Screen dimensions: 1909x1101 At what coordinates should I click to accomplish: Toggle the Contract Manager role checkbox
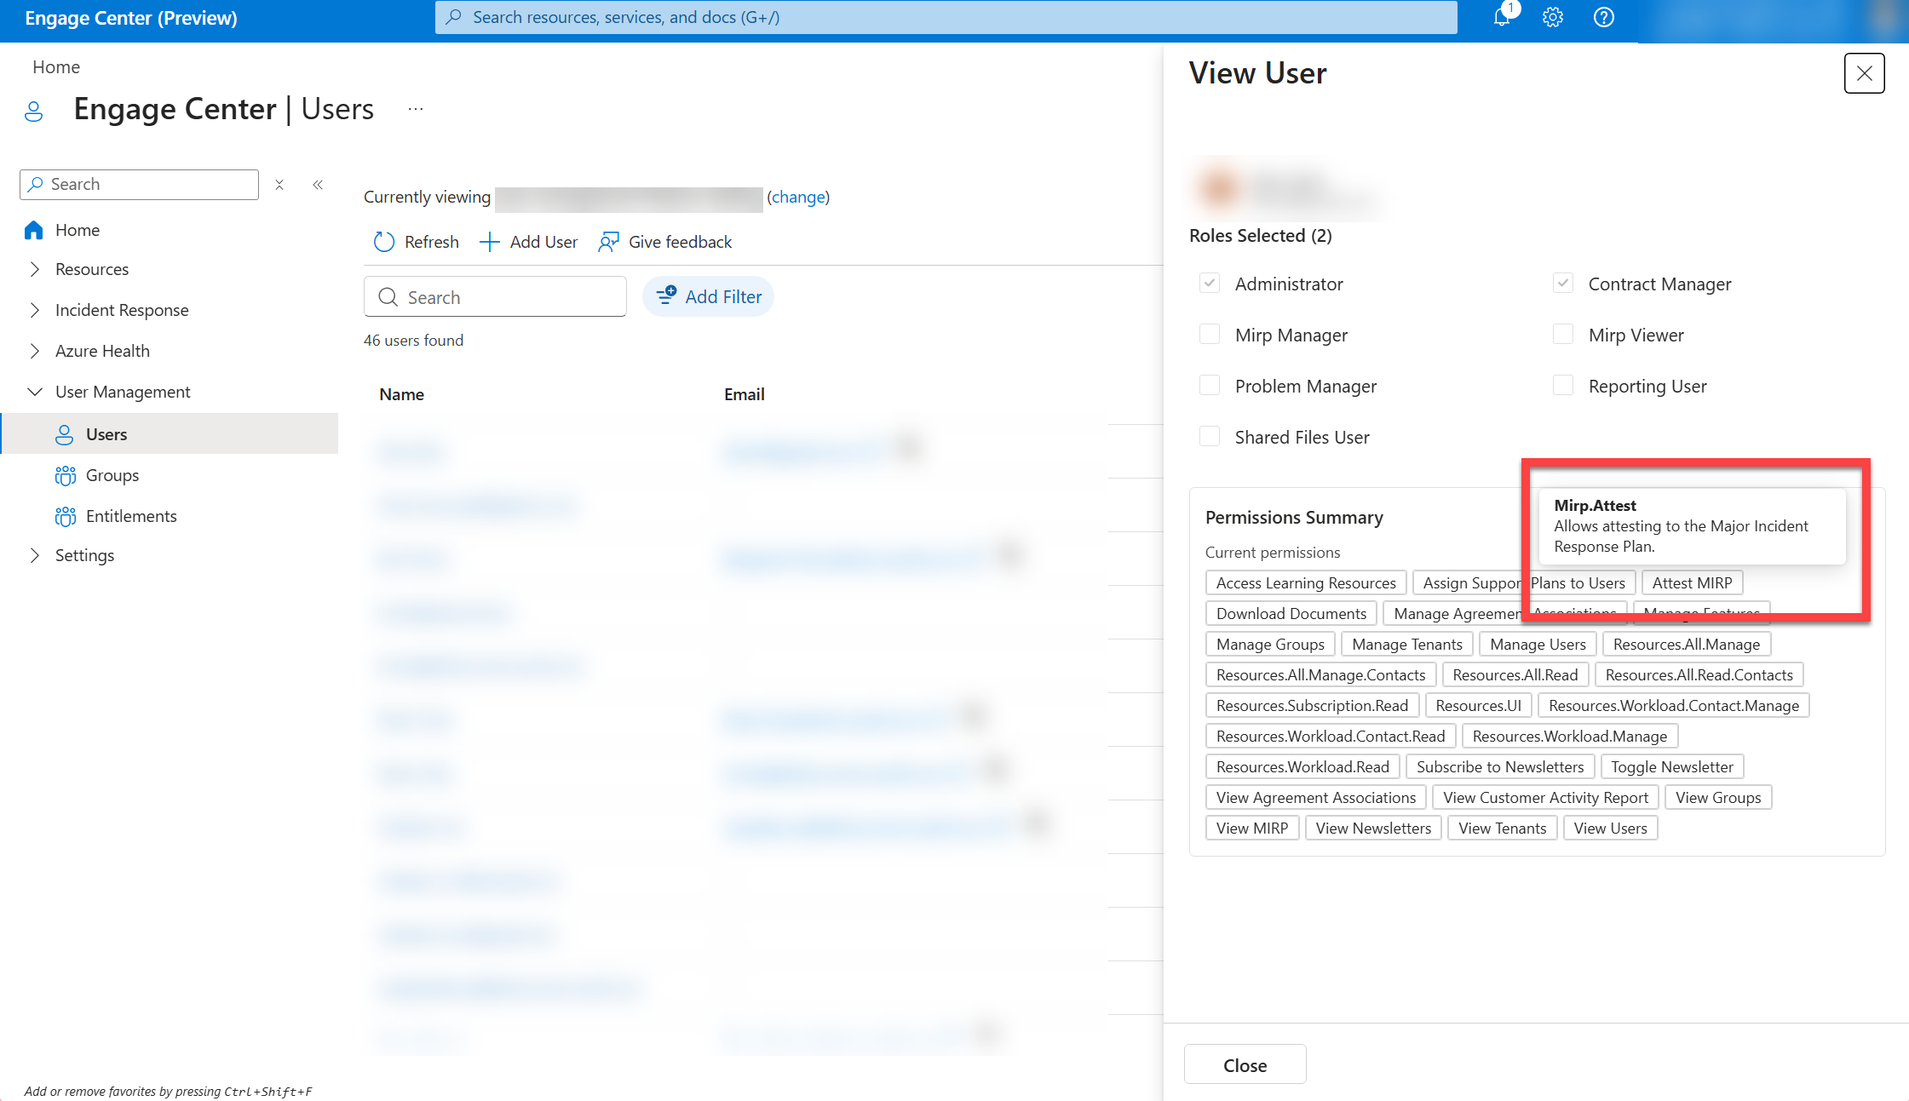pos(1563,284)
